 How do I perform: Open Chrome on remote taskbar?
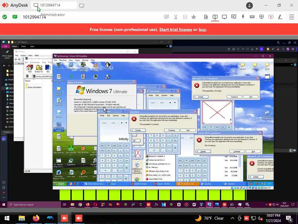pyautogui.click(x=80, y=204)
